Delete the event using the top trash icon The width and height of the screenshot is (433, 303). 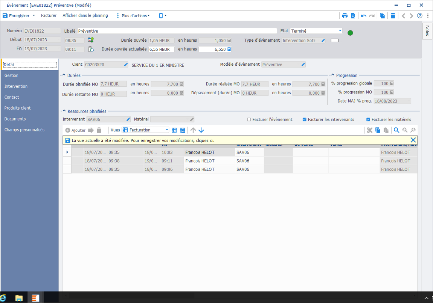click(x=393, y=16)
